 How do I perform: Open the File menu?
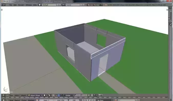10,5
